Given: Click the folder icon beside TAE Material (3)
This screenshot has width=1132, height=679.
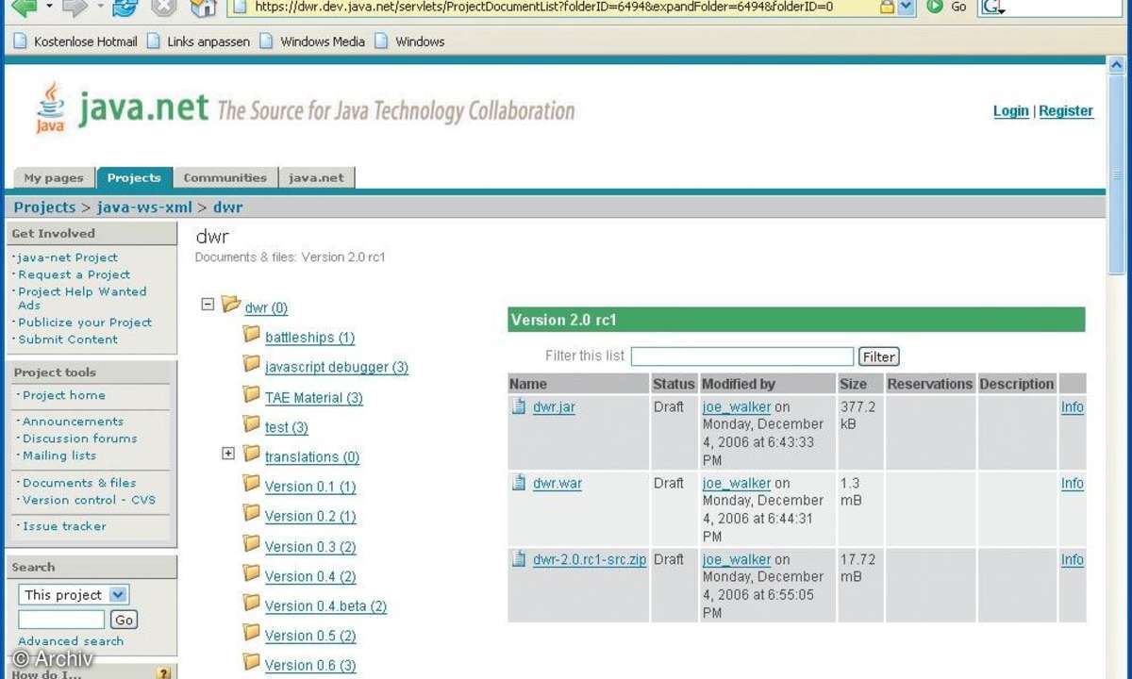Looking at the screenshot, I should click(251, 393).
